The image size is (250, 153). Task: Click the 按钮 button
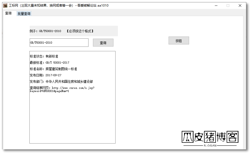(x=179, y=41)
